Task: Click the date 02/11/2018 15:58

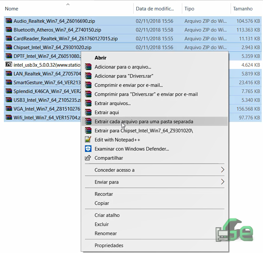Action: (x=154, y=30)
